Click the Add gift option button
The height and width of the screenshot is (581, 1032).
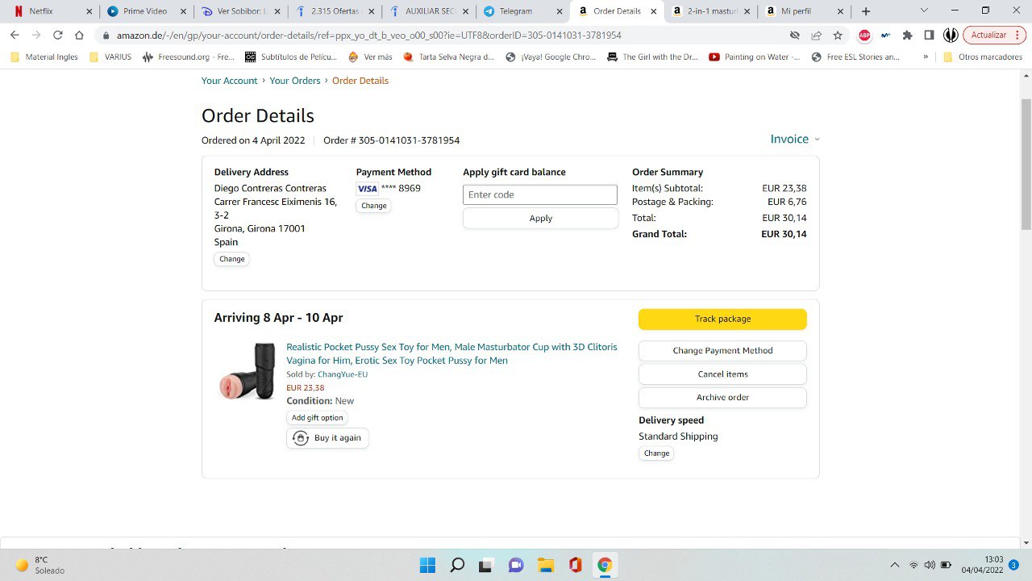(318, 418)
